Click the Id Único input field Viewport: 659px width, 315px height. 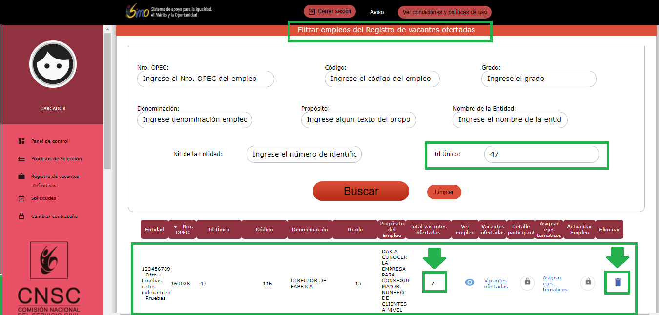click(541, 154)
